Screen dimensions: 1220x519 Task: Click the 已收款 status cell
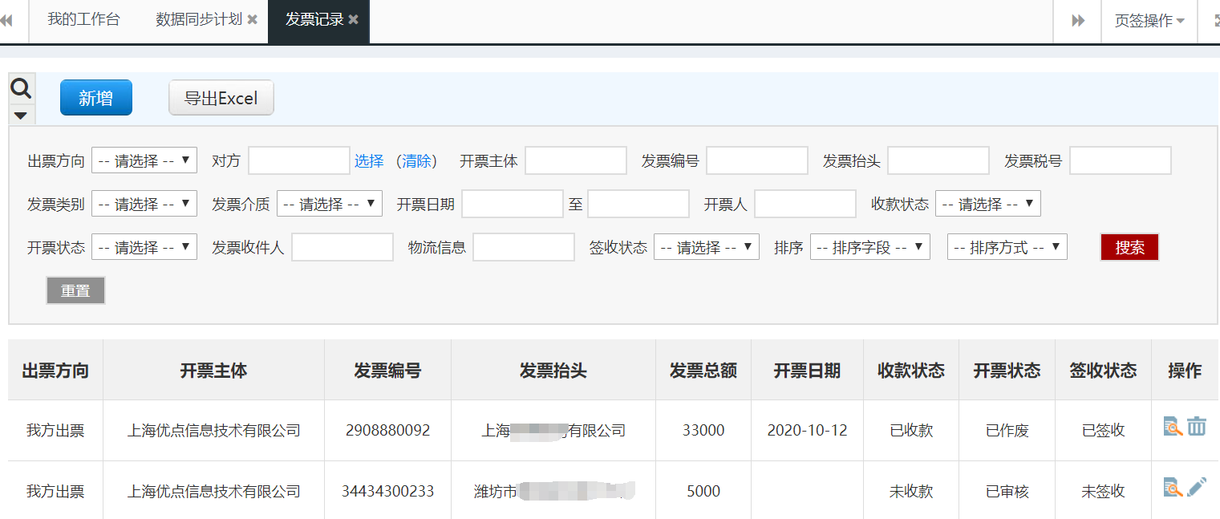tap(911, 430)
